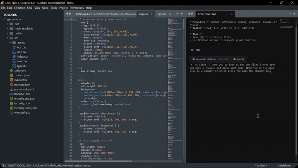The image size is (298, 168).
Task: Collapse the prueba root folder
Action: point(5,19)
